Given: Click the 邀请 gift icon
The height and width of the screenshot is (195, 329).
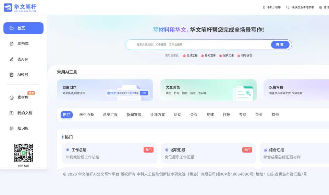Looking at the screenshot, I should click(321, 7).
